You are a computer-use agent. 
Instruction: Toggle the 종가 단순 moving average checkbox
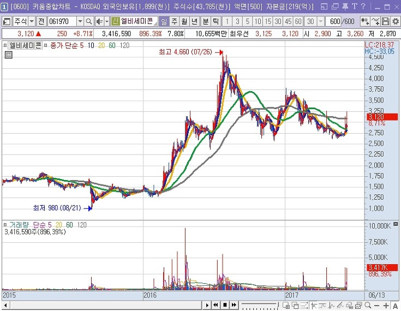45,45
